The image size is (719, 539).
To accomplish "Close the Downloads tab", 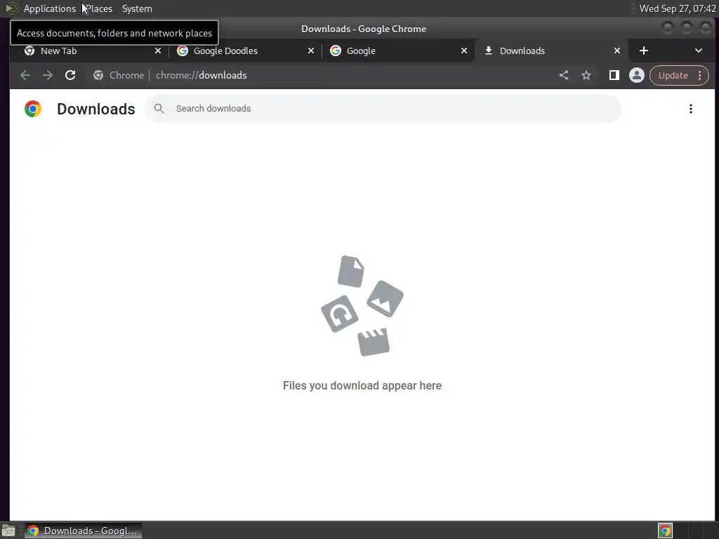I will pyautogui.click(x=617, y=51).
